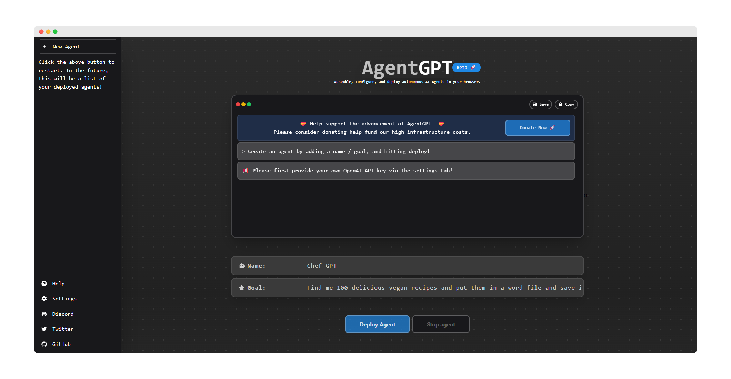Click the rocket icon in the Beta badge
This screenshot has height=379, width=731.
click(x=473, y=67)
